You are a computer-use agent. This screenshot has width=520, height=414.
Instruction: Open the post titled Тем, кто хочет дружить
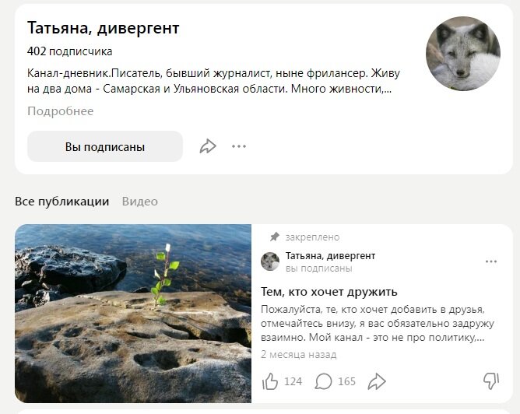pos(329,292)
